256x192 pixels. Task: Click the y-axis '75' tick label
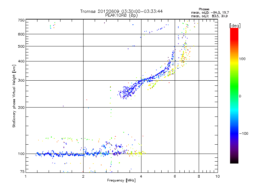pyautogui.click(x=22, y=172)
